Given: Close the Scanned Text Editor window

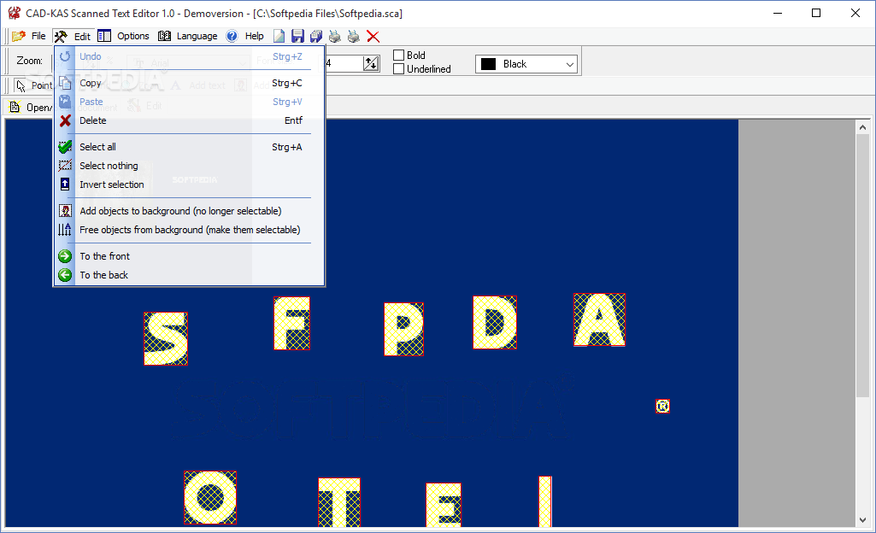Looking at the screenshot, I should (855, 13).
